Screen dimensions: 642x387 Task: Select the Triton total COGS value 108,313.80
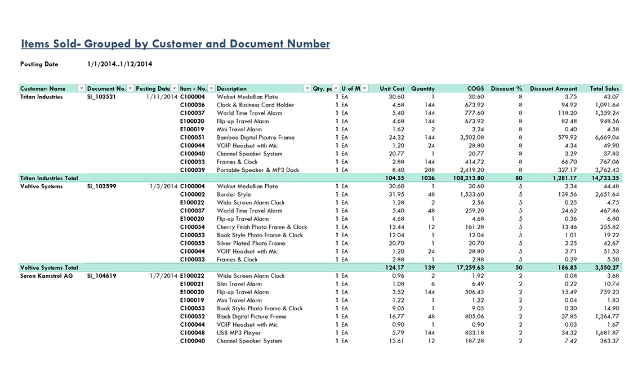click(469, 178)
